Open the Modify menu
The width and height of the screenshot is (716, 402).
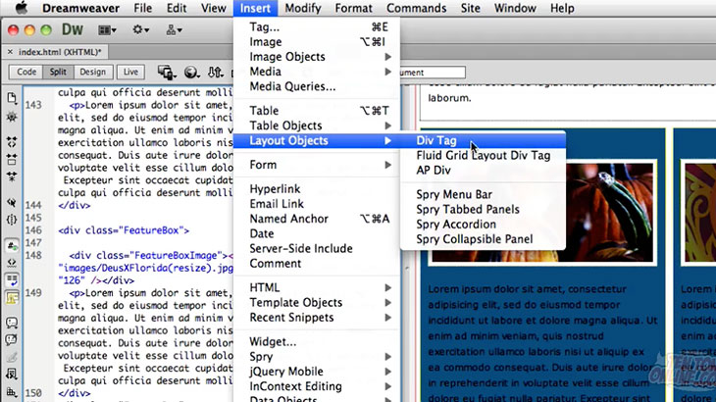(303, 8)
